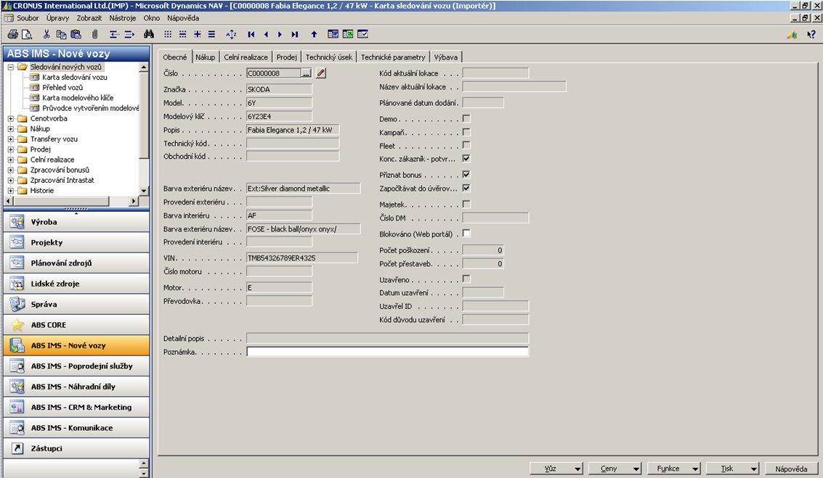Screen dimensions: 823x478
Task: Click the Show All toolbar icon
Action: click(x=211, y=35)
